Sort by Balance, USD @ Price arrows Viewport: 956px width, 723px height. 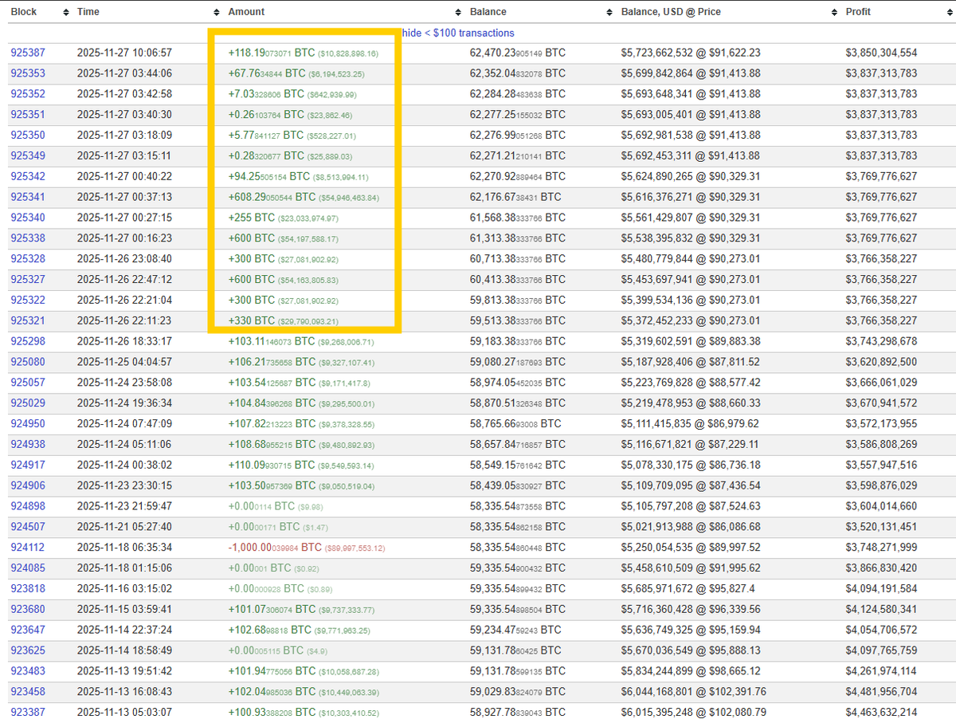tap(834, 13)
